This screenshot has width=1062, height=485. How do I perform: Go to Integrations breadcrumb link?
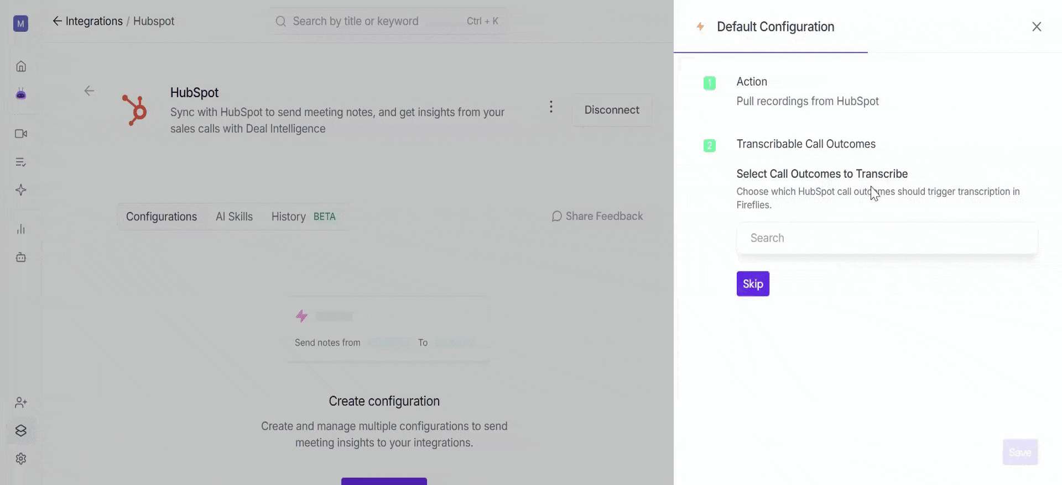[94, 21]
